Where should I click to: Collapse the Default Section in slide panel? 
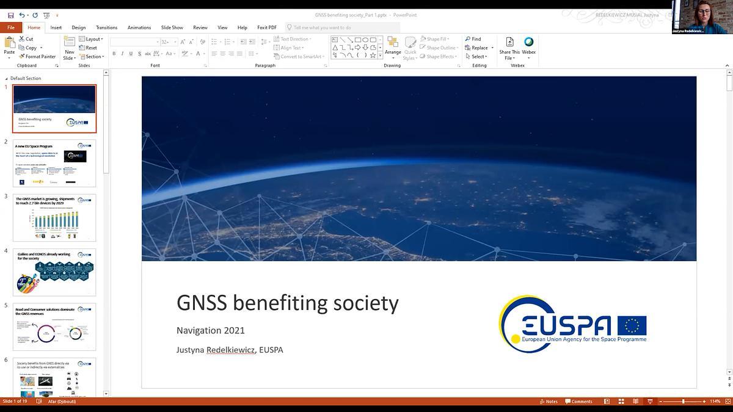coord(5,78)
